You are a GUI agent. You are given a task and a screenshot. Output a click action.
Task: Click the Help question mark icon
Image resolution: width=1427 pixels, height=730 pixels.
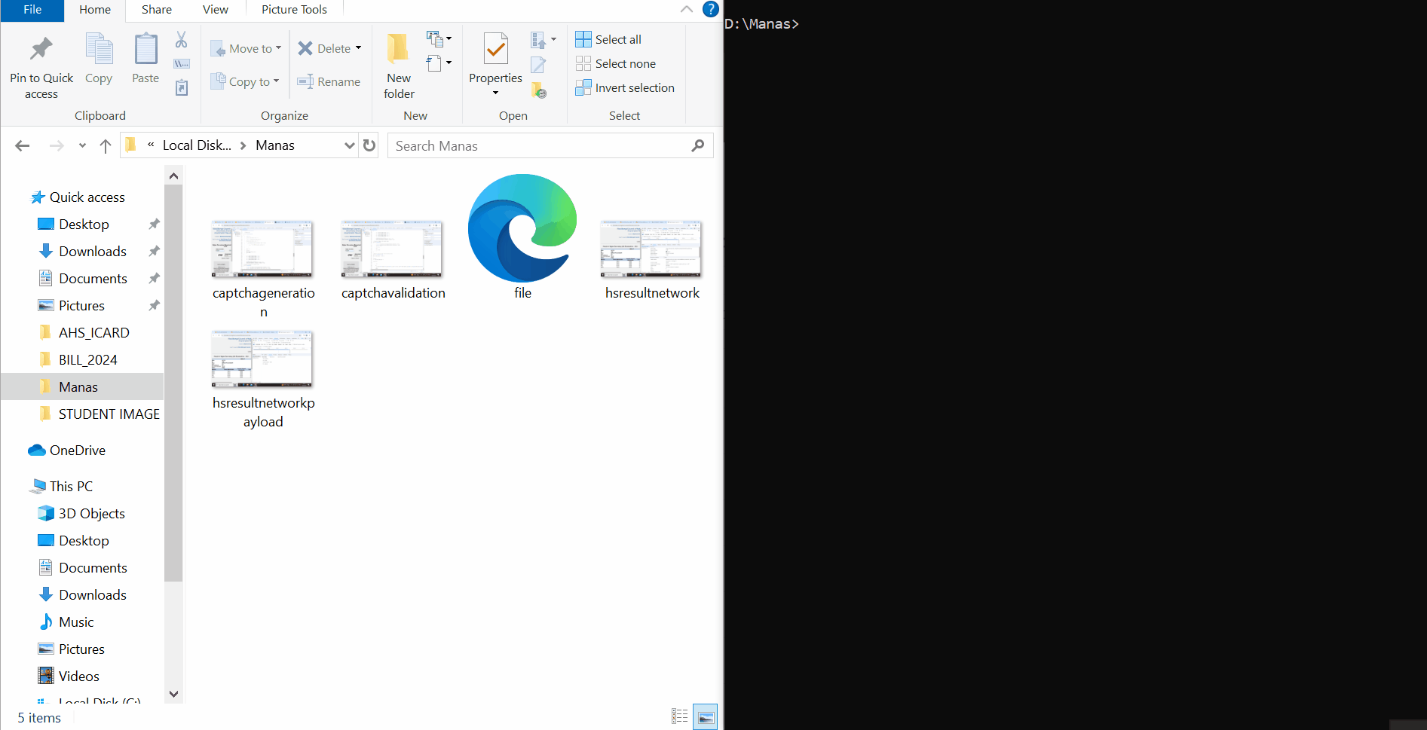pyautogui.click(x=710, y=9)
